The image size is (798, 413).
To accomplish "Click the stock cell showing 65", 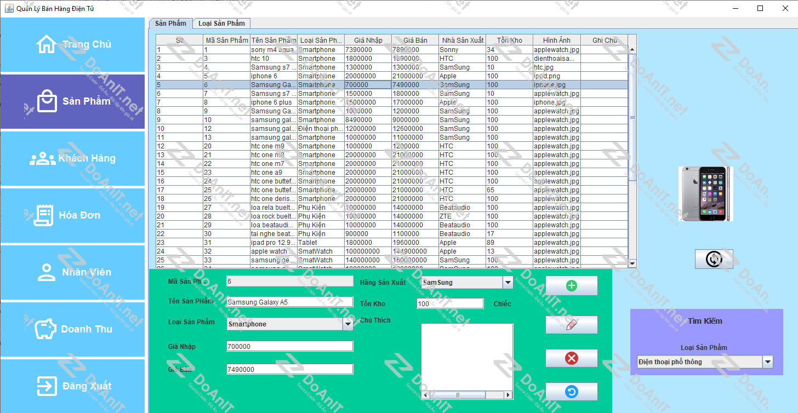I will click(509, 190).
